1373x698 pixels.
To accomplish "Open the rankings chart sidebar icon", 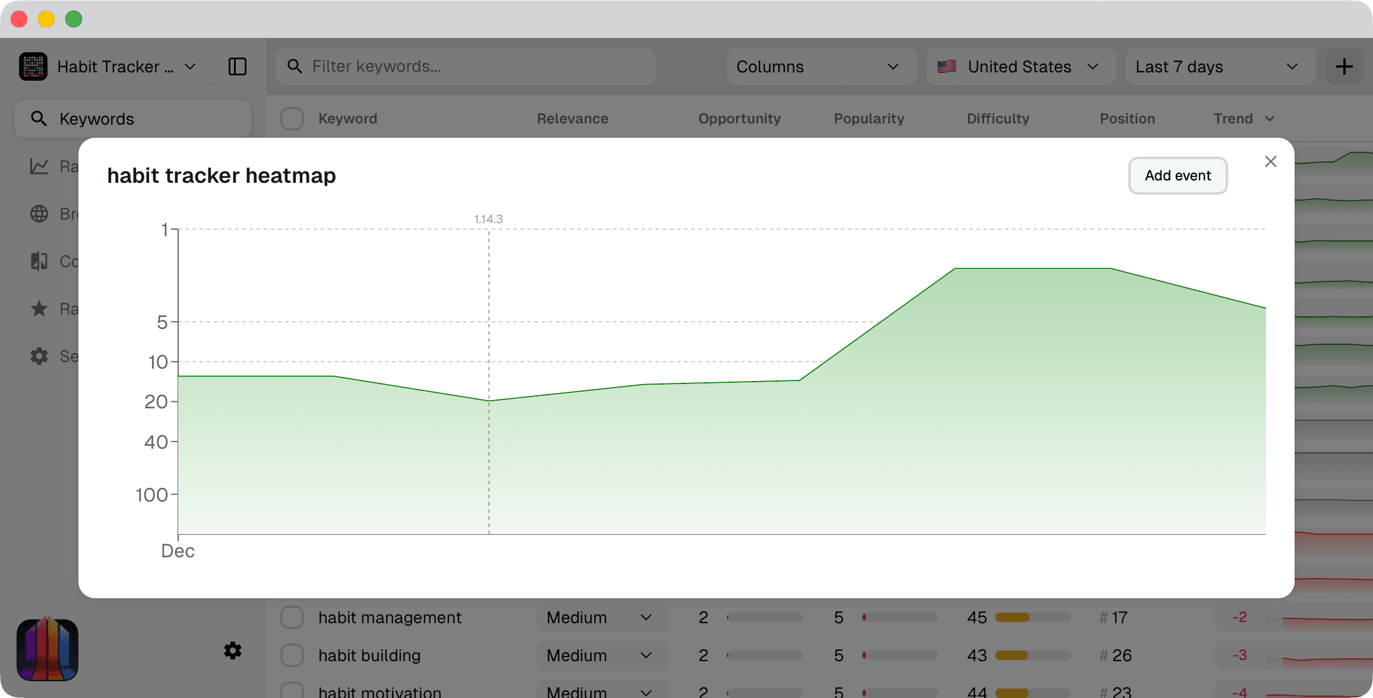I will coord(39,166).
